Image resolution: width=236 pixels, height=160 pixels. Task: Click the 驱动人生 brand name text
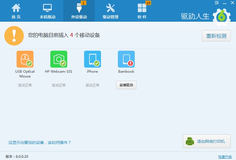coord(195,16)
